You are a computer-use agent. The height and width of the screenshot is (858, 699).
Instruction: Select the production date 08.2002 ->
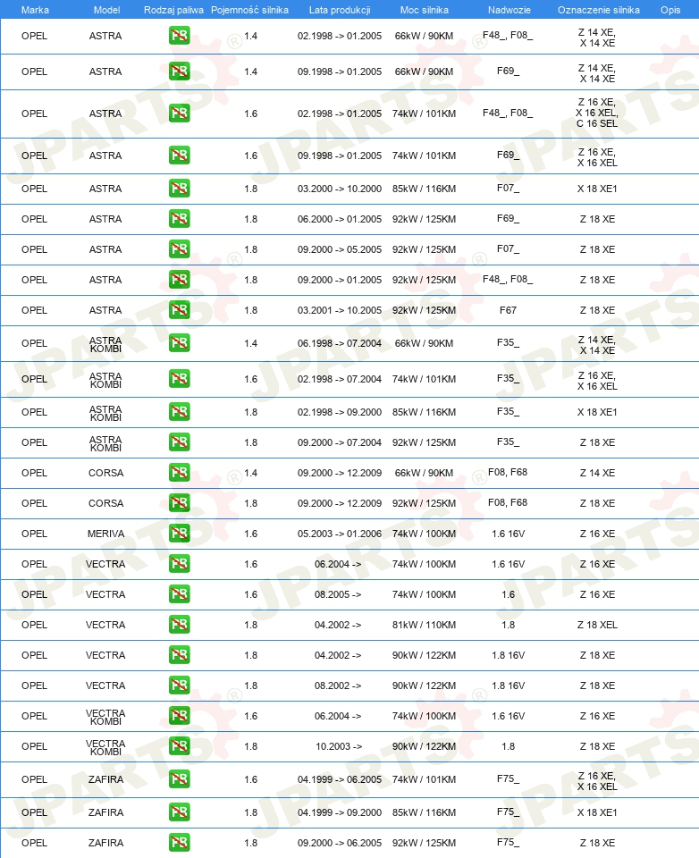click(x=338, y=686)
